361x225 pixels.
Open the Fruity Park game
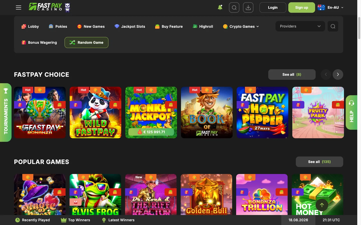click(318, 112)
